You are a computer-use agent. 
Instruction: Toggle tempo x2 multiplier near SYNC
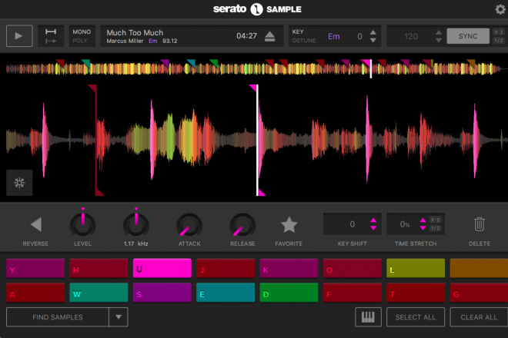(x=498, y=32)
